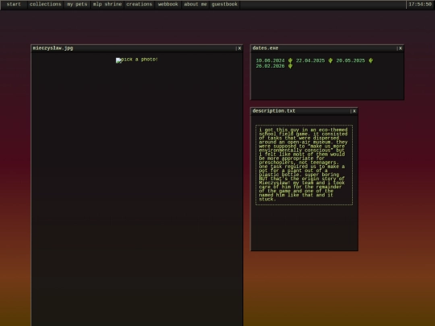Select the 26.02.2026 date in the second row
The width and height of the screenshot is (435, 326).
[x=270, y=66]
